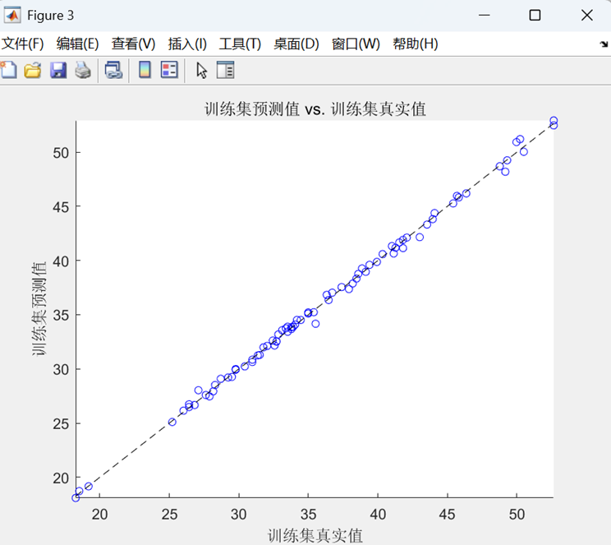This screenshot has width=611, height=545.
Task: Click the MATLAB logo in the title bar
Action: pyautogui.click(x=12, y=16)
